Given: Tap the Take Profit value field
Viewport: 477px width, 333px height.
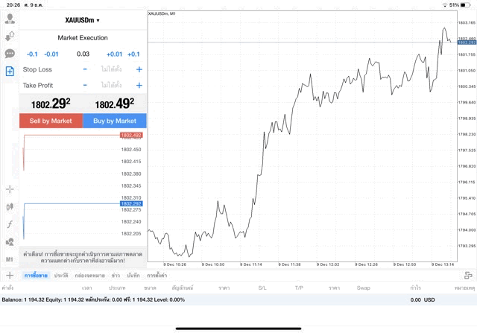Looking at the screenshot, I should pyautogui.click(x=112, y=85).
